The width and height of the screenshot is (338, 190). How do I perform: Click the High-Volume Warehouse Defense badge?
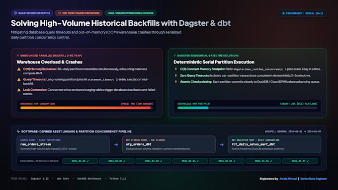click(x=130, y=13)
